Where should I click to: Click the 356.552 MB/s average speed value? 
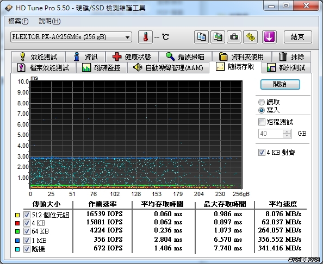(x=279, y=240)
